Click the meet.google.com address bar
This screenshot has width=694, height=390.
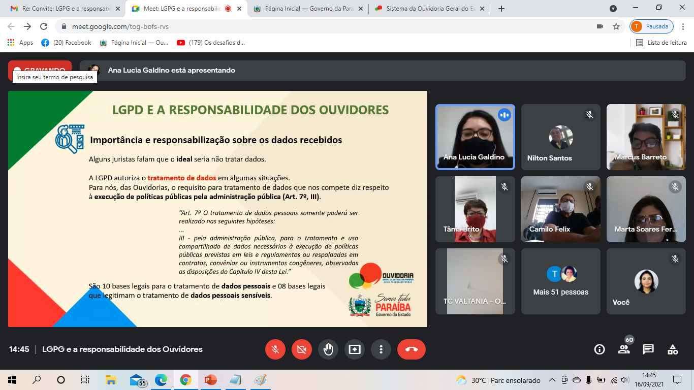pyautogui.click(x=325, y=26)
